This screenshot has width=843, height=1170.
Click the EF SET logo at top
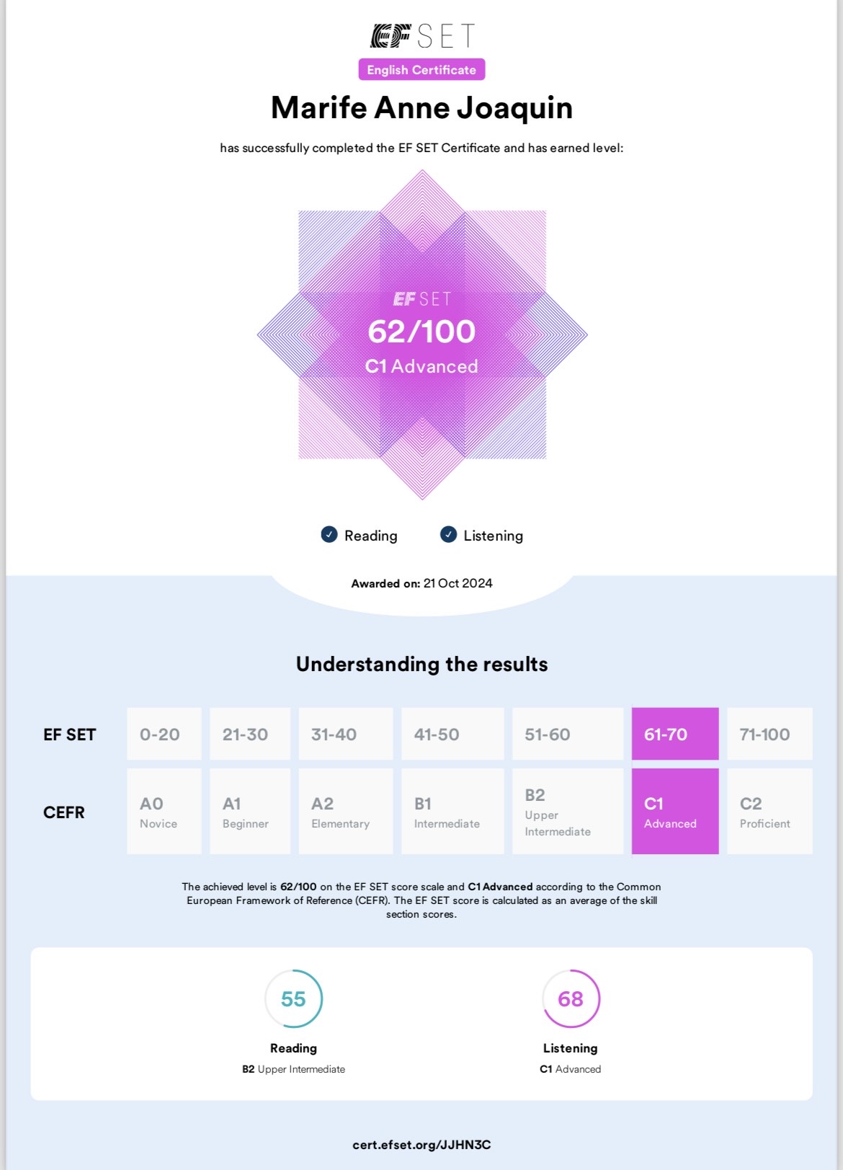click(421, 36)
